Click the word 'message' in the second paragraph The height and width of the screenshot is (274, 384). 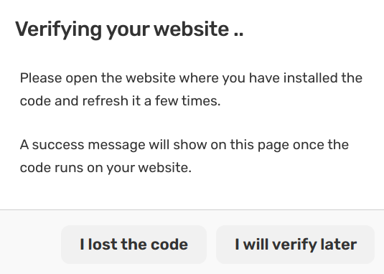[x=116, y=146]
